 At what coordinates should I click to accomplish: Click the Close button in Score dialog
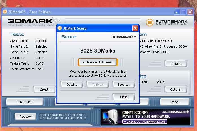(x=124, y=97)
